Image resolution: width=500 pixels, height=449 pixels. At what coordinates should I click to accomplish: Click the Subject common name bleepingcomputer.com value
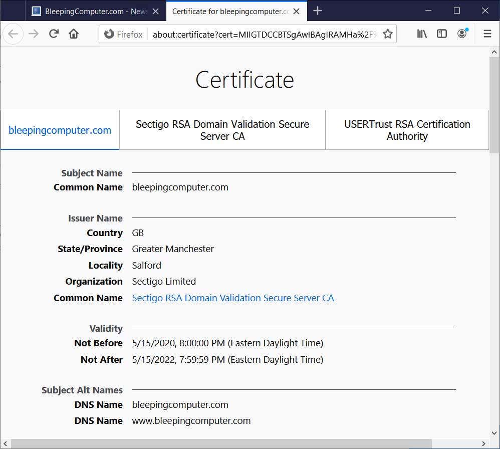pos(180,187)
